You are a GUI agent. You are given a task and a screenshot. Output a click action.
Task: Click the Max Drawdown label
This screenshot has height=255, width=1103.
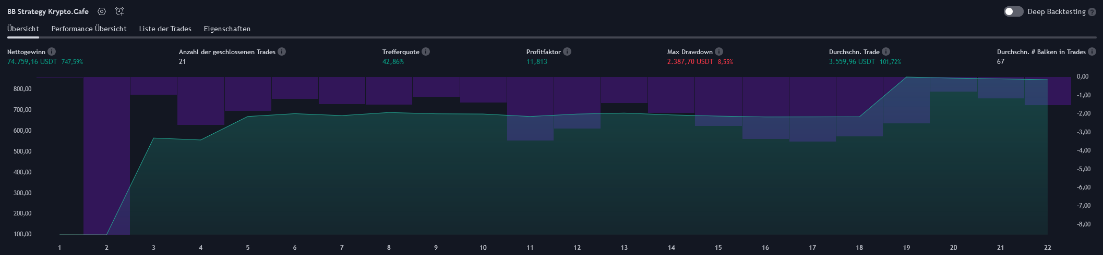tap(690, 52)
